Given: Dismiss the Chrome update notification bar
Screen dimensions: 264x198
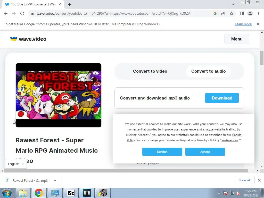Looking at the screenshot, I should (258, 24).
